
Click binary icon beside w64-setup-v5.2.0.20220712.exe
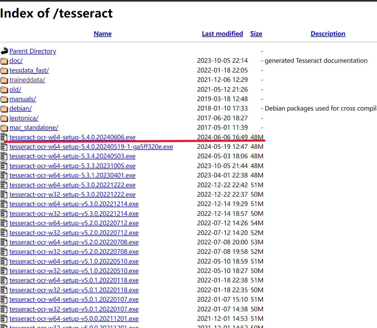(4, 223)
